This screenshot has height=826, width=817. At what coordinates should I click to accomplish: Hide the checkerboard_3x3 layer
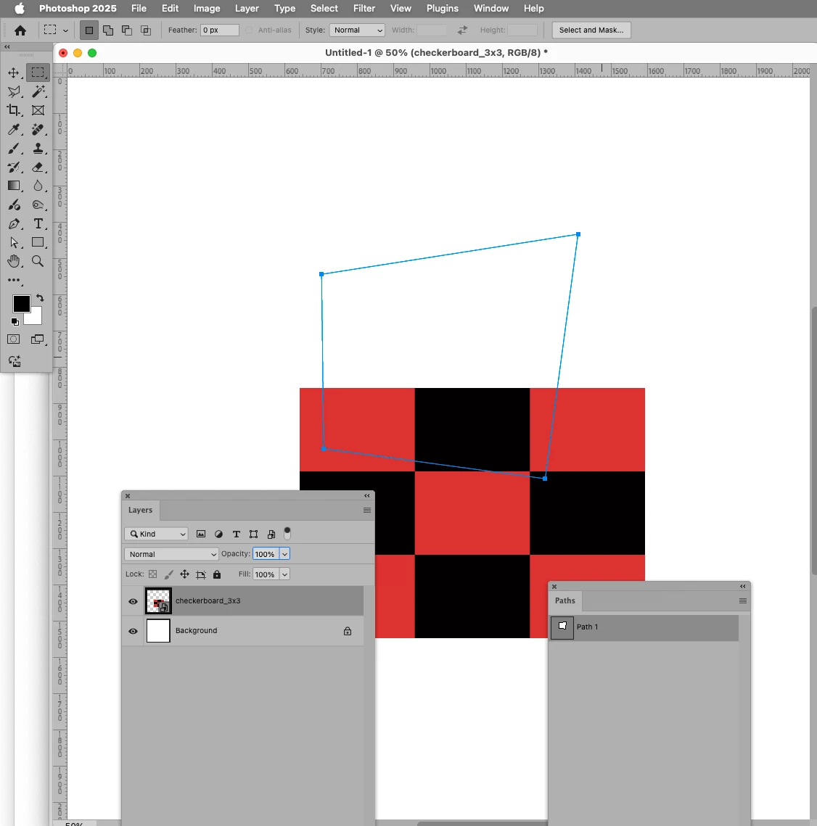pos(133,601)
